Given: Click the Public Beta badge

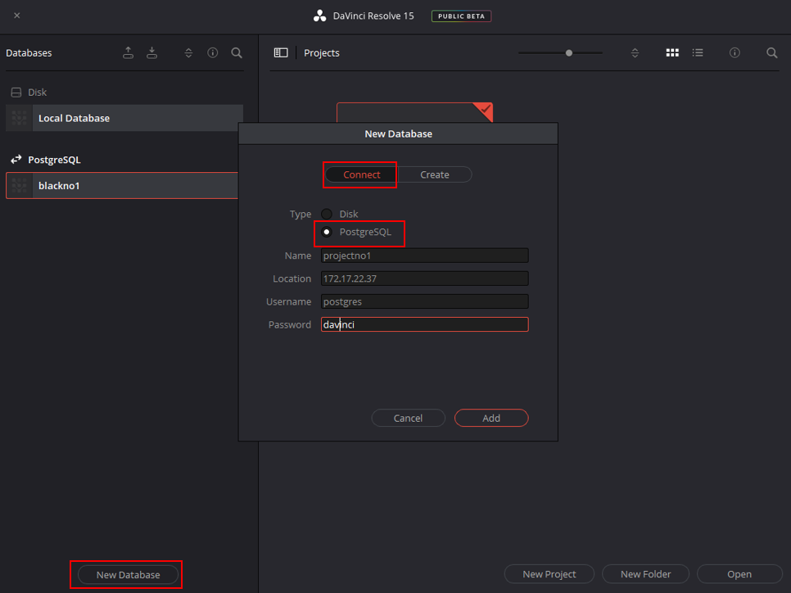Looking at the screenshot, I should pos(461,16).
